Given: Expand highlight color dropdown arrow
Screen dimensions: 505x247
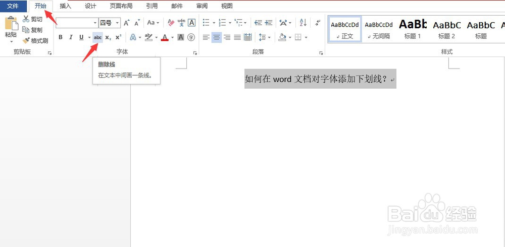Looking at the screenshot, I should click(156, 38).
